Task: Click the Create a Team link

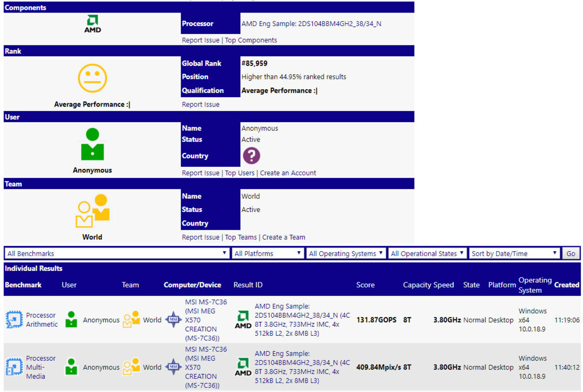Action: (x=284, y=237)
